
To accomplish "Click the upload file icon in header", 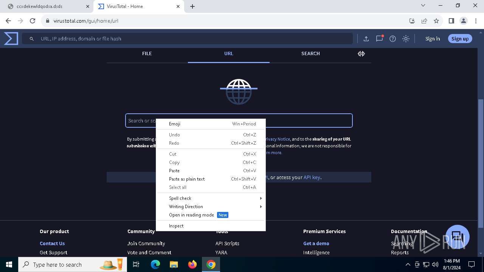I will click(366, 39).
